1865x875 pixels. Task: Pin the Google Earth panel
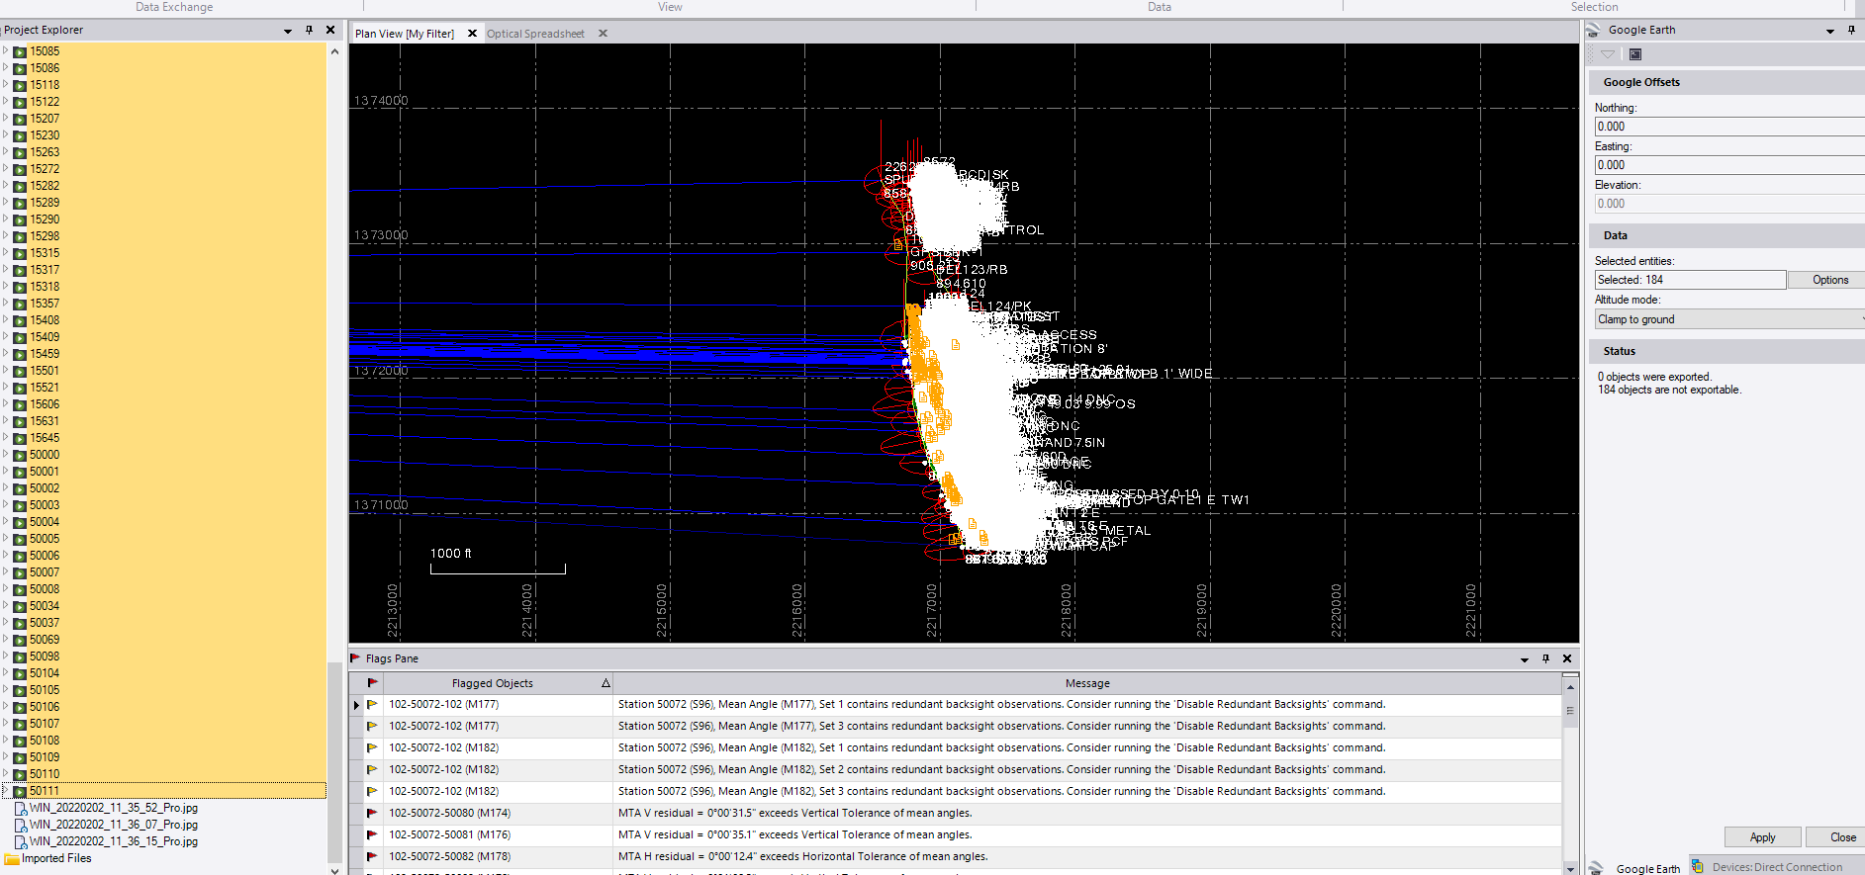pos(1851,31)
